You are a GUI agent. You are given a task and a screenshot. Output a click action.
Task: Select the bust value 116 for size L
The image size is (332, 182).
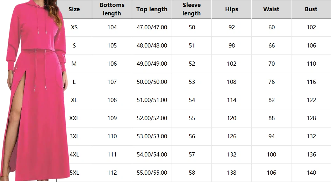(311, 82)
